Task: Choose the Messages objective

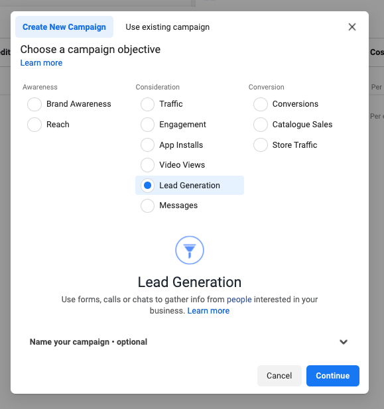Action: point(147,205)
